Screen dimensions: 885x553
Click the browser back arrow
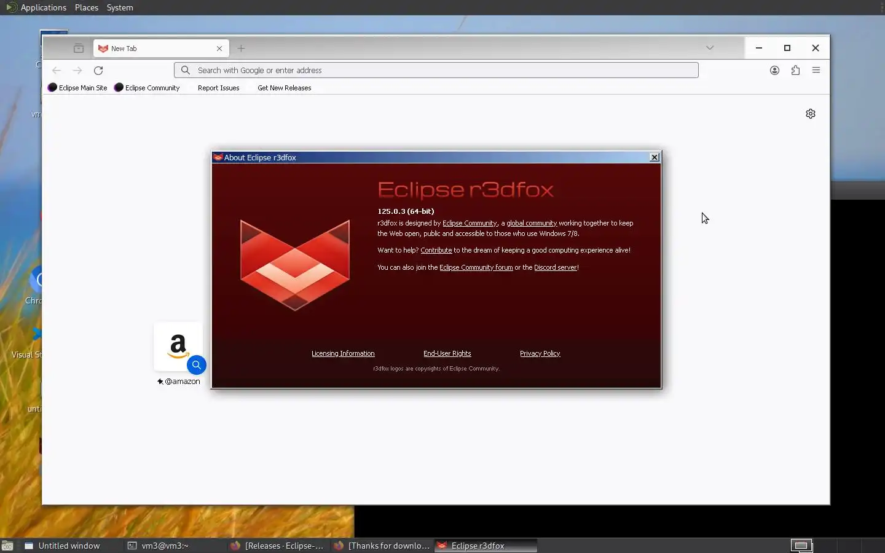(x=57, y=71)
